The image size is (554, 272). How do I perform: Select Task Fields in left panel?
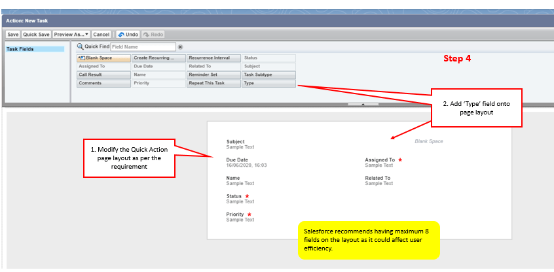coord(35,49)
